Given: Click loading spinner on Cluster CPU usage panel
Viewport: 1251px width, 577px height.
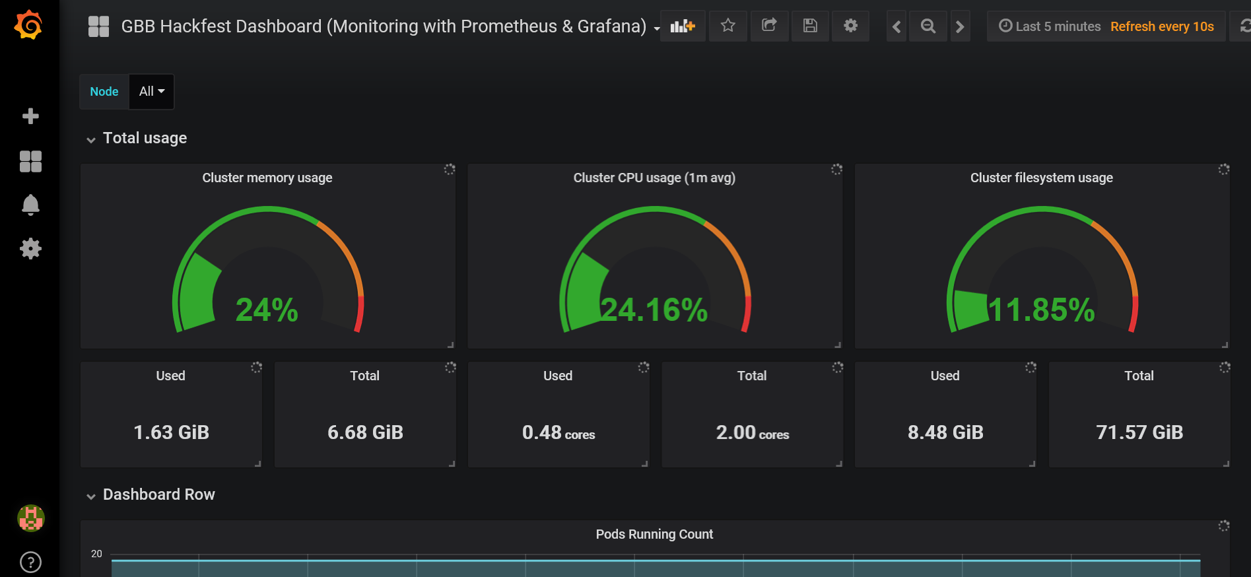Looking at the screenshot, I should pyautogui.click(x=836, y=169).
